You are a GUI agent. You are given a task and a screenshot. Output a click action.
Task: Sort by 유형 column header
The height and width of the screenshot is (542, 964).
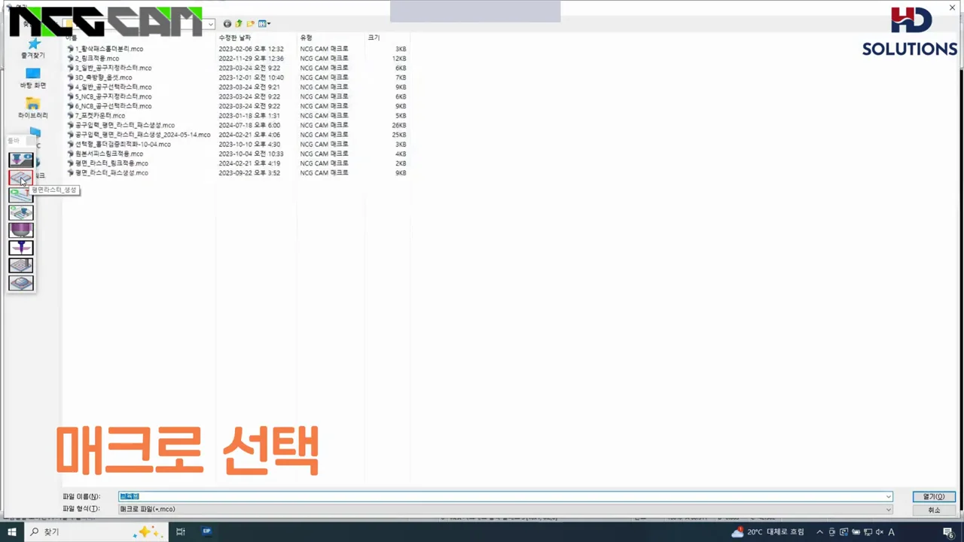tap(307, 38)
